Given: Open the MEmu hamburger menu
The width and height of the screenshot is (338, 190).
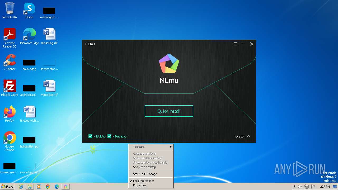Looking at the screenshot, I should 236,44.
